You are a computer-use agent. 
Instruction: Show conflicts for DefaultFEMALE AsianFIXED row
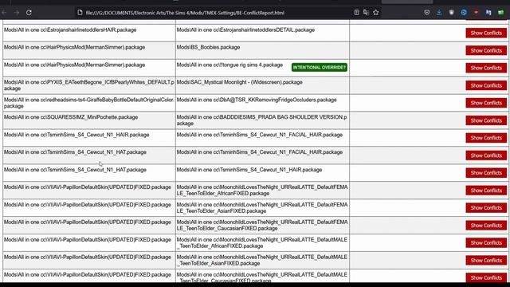click(486, 207)
